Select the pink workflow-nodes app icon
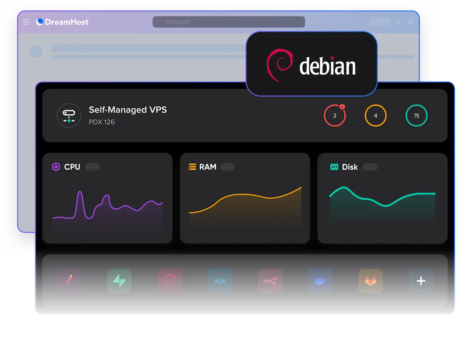The height and width of the screenshot is (343, 458). (270, 281)
